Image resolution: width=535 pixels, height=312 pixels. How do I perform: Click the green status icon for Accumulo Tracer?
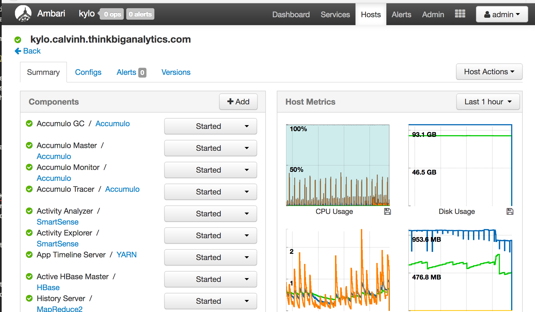coord(29,189)
